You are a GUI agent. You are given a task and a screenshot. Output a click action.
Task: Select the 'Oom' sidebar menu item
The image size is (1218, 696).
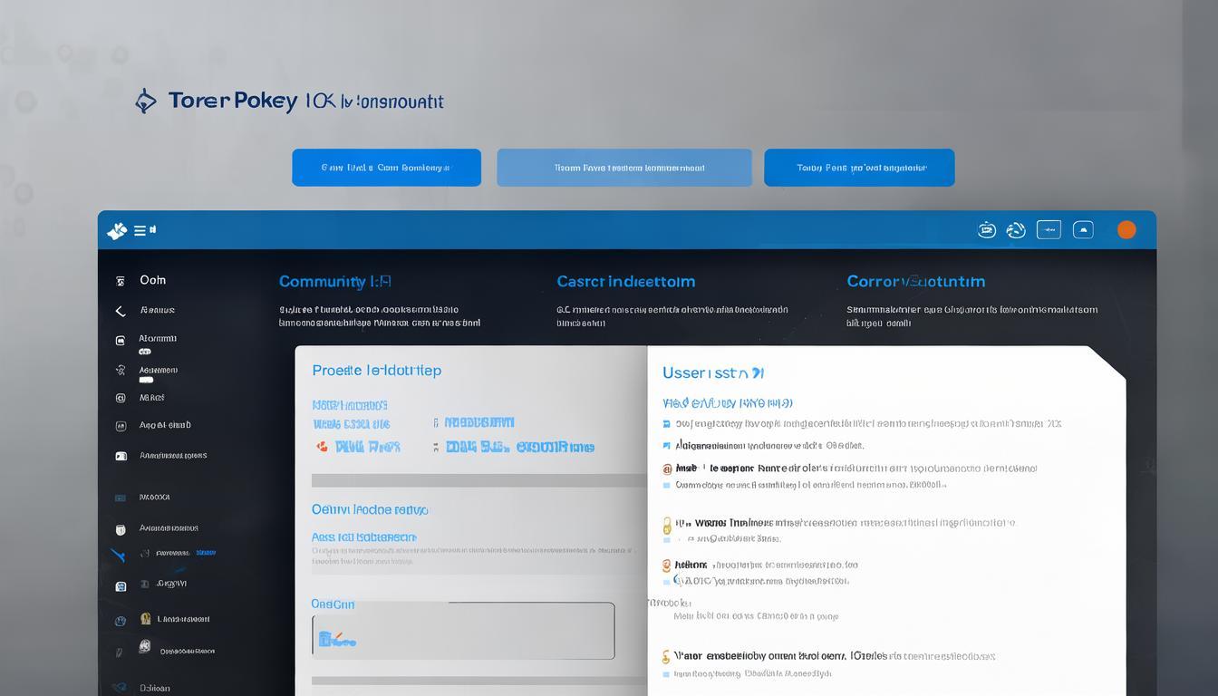coord(152,281)
